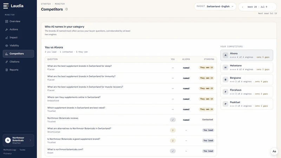Click the Contested standing badge
This screenshot has height=158, width=281.
[x=208, y=120]
